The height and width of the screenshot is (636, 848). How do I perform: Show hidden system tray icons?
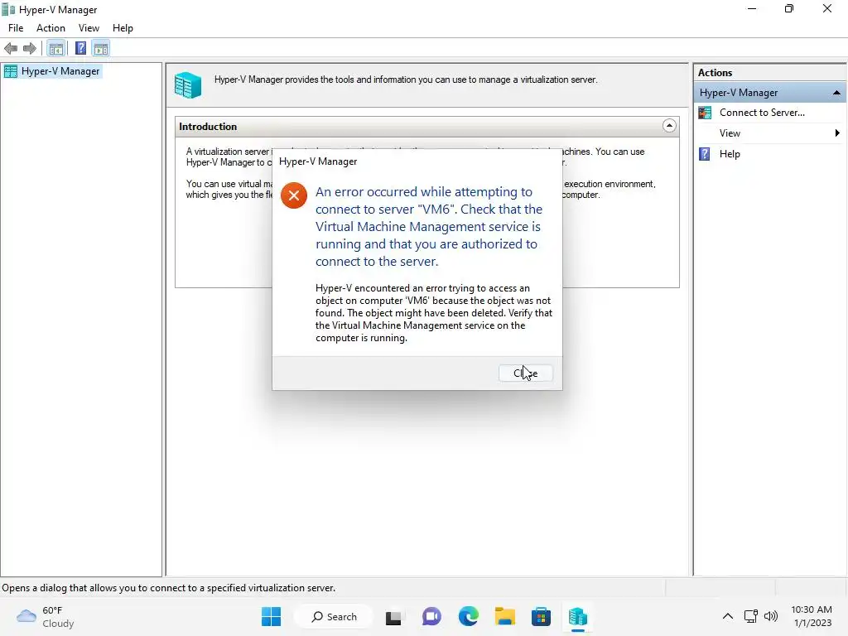point(728,616)
